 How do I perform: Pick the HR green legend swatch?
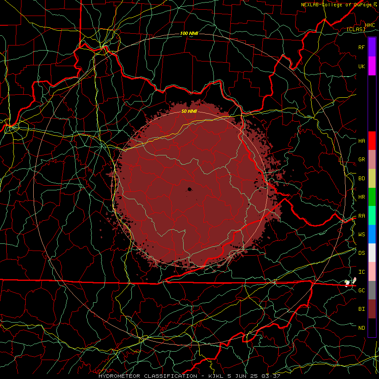click(x=372, y=197)
